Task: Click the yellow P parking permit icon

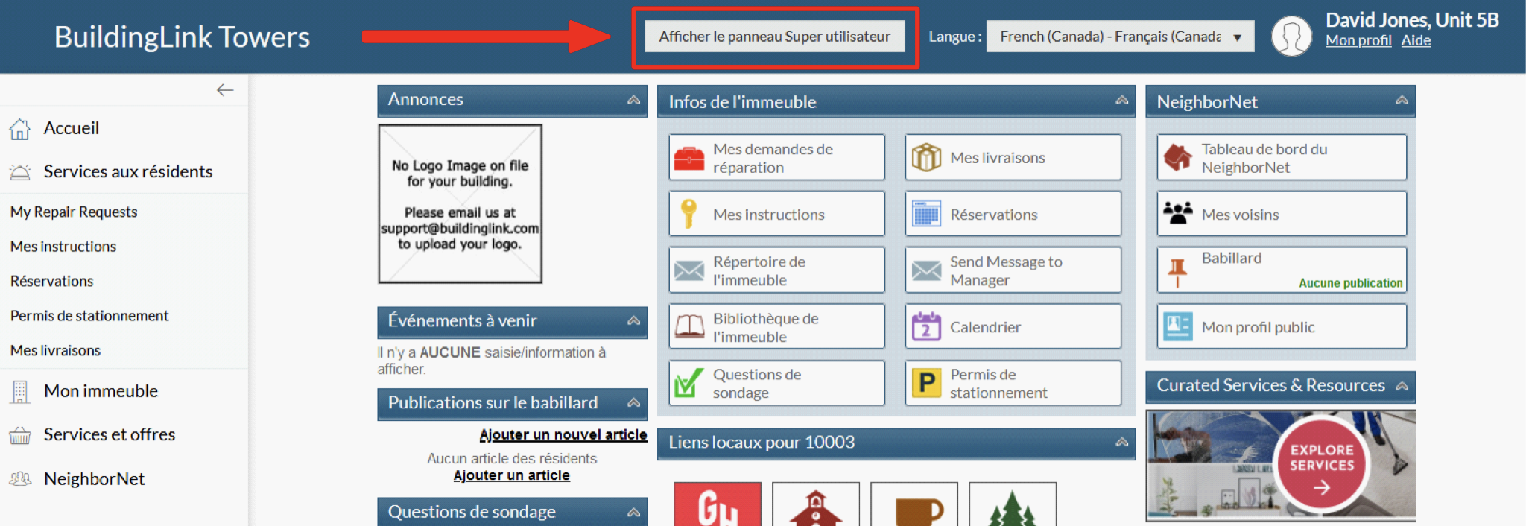Action: [x=926, y=383]
